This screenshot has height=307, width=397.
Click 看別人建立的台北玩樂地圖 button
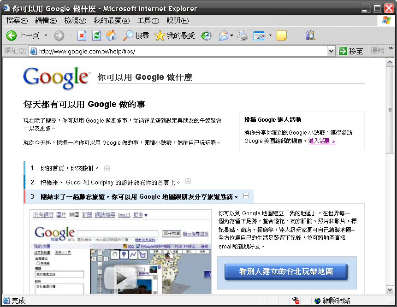tap(286, 272)
